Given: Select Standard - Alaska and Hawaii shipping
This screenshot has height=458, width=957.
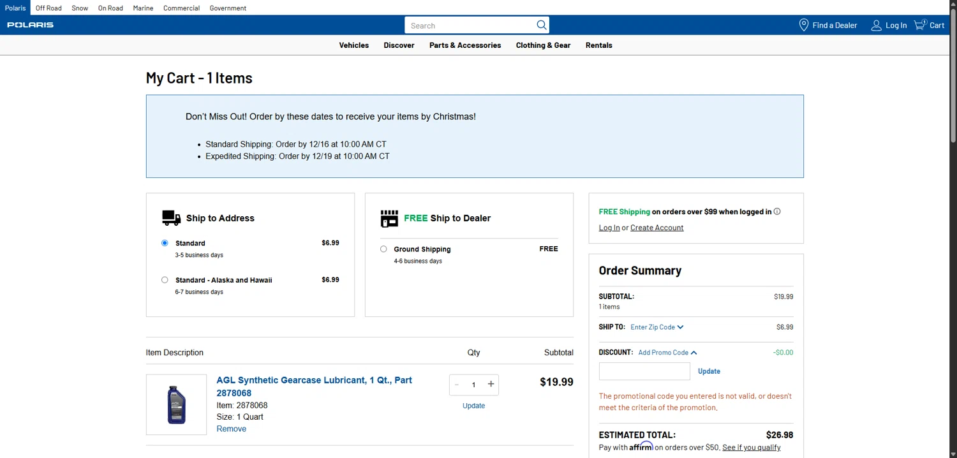Looking at the screenshot, I should pyautogui.click(x=165, y=280).
